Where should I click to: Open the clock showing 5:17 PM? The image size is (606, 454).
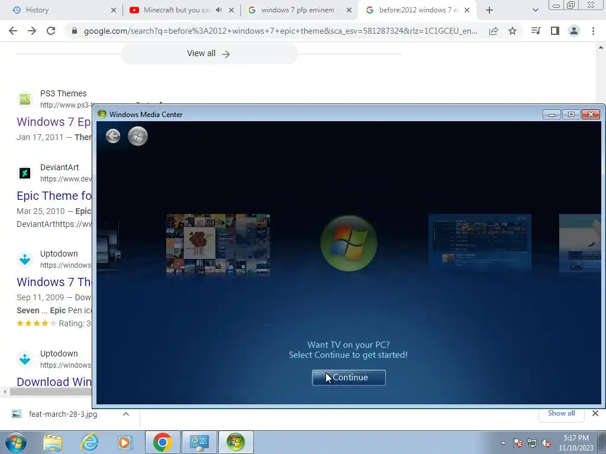[x=575, y=443]
